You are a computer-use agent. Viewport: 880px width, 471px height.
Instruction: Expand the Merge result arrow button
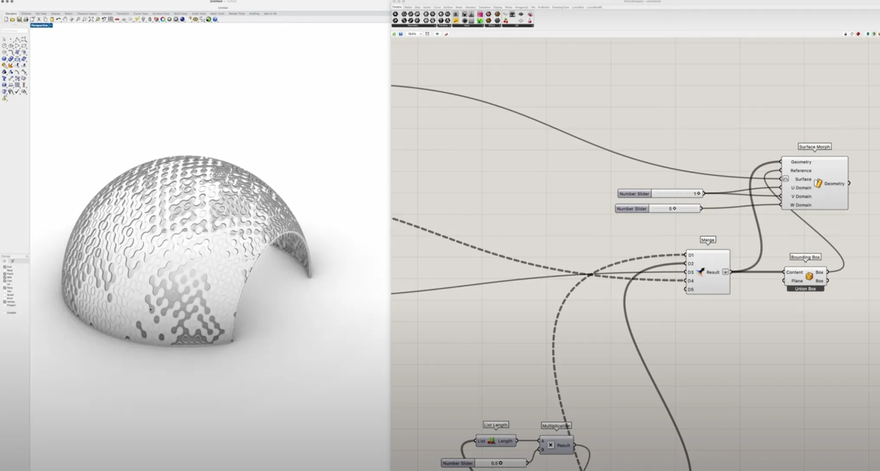coord(725,272)
